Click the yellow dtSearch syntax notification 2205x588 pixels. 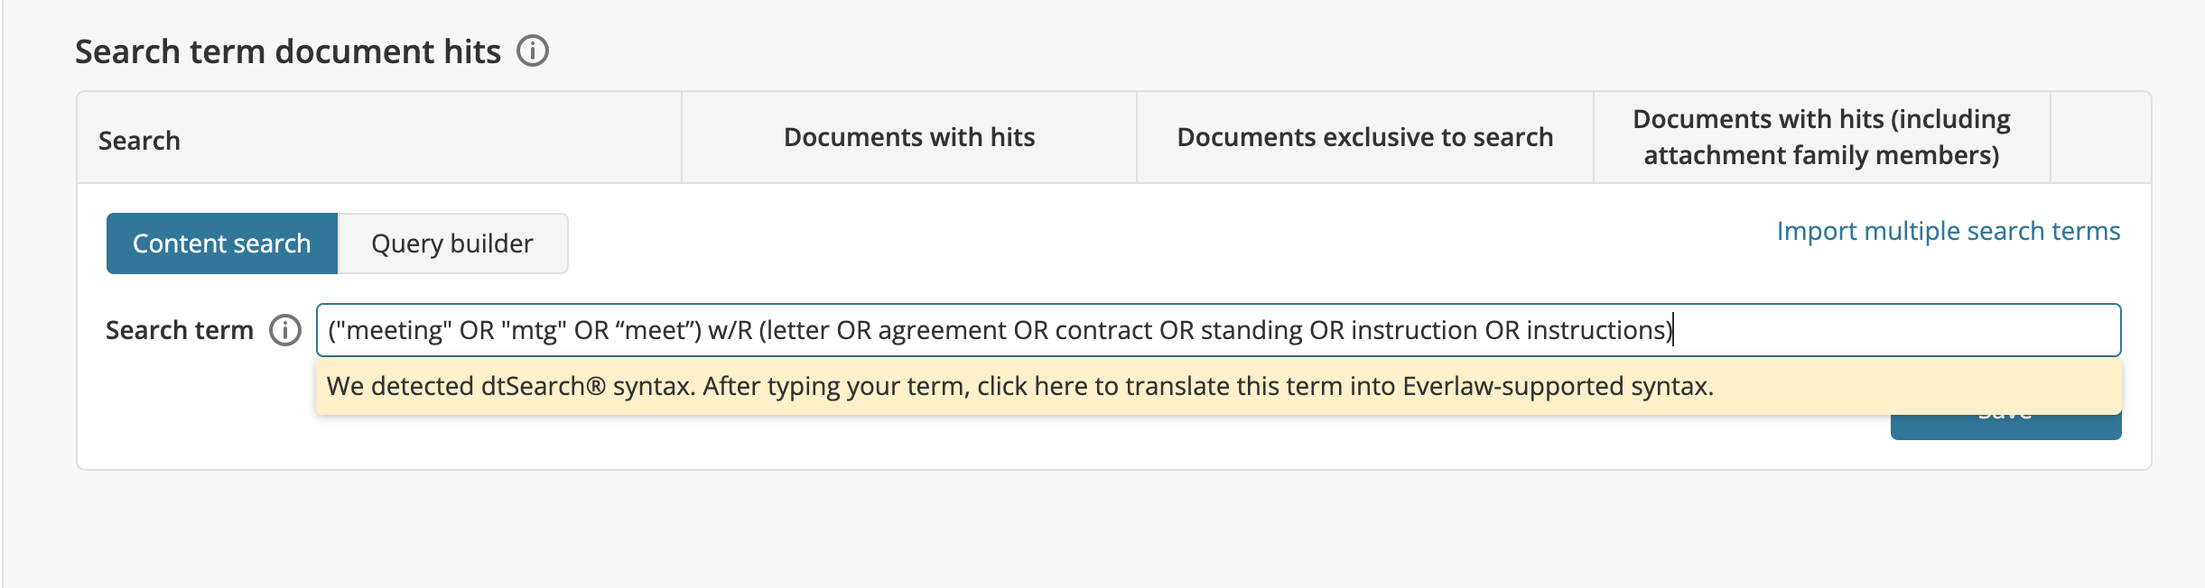(x=1020, y=386)
